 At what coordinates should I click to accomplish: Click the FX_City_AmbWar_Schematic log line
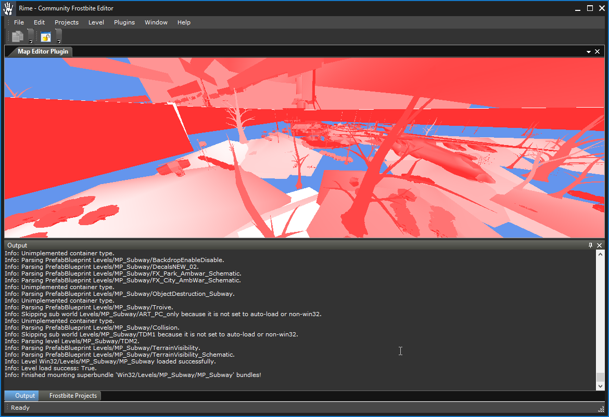[123, 280]
